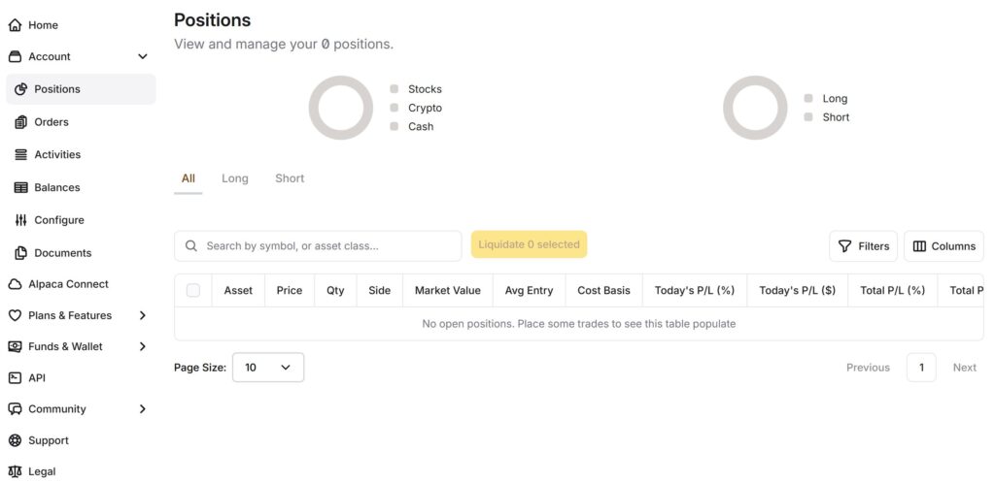The width and height of the screenshot is (995, 483).
Task: Click the Funds & Wallet cash icon
Action: [16, 347]
